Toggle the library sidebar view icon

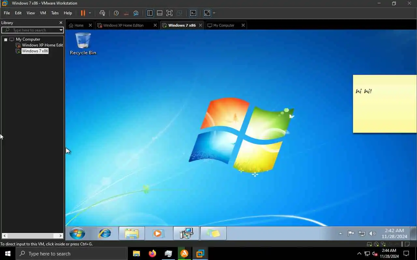[x=150, y=13]
